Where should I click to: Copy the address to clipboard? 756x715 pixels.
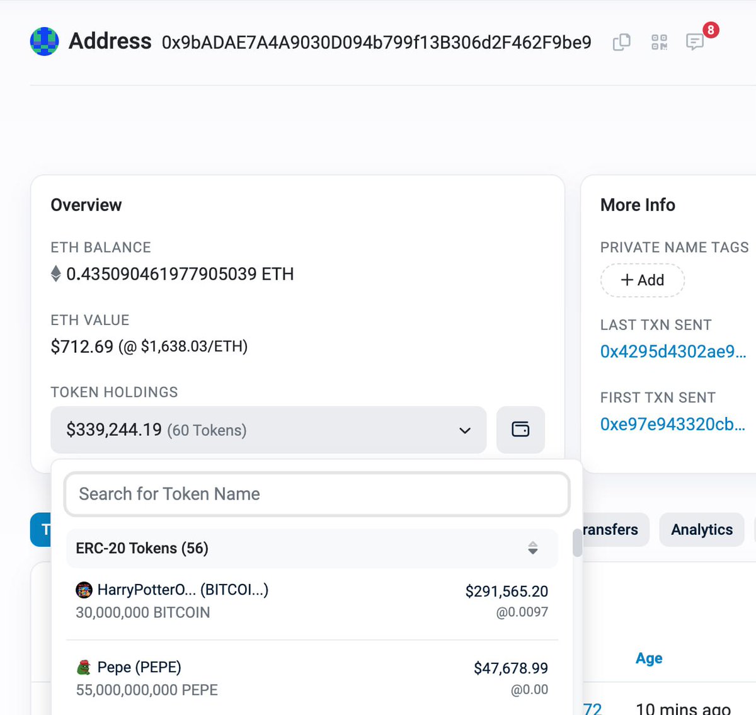pyautogui.click(x=621, y=42)
